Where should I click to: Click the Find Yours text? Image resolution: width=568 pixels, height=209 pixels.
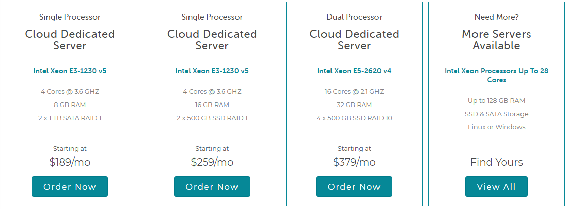pyautogui.click(x=496, y=162)
